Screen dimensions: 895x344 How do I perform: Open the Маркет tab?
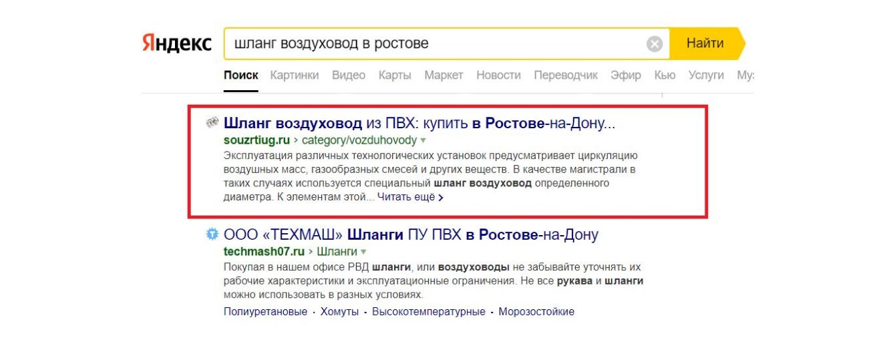(x=443, y=75)
